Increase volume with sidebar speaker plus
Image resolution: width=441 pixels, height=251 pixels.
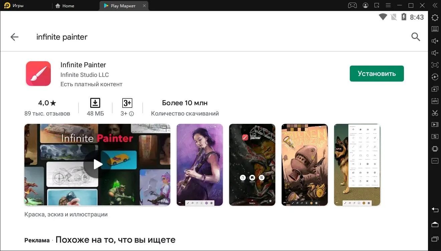435,41
